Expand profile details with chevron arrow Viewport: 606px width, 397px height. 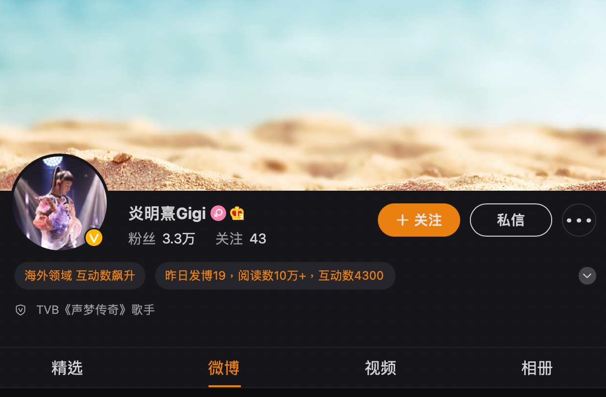(587, 276)
